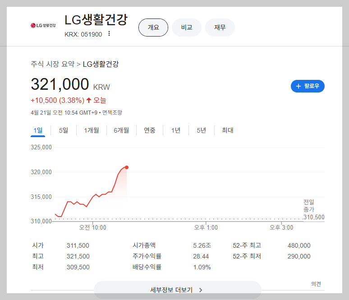Select the 개요 overview tab
The image size is (349, 300).
(x=153, y=28)
